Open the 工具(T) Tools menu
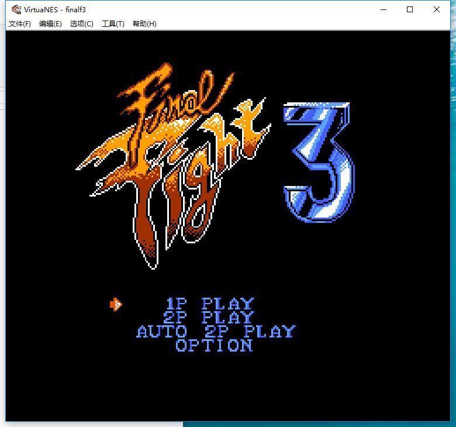Image resolution: width=456 pixels, height=427 pixels. (113, 24)
